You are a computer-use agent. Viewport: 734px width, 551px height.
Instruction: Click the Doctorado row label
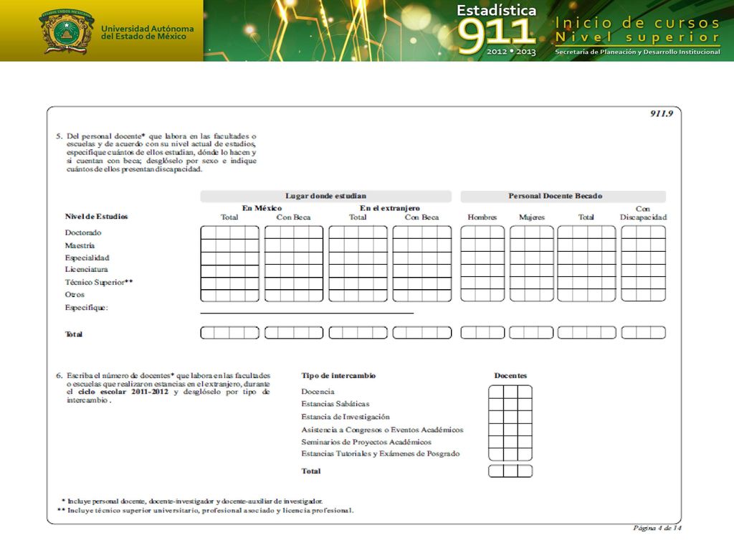83,232
